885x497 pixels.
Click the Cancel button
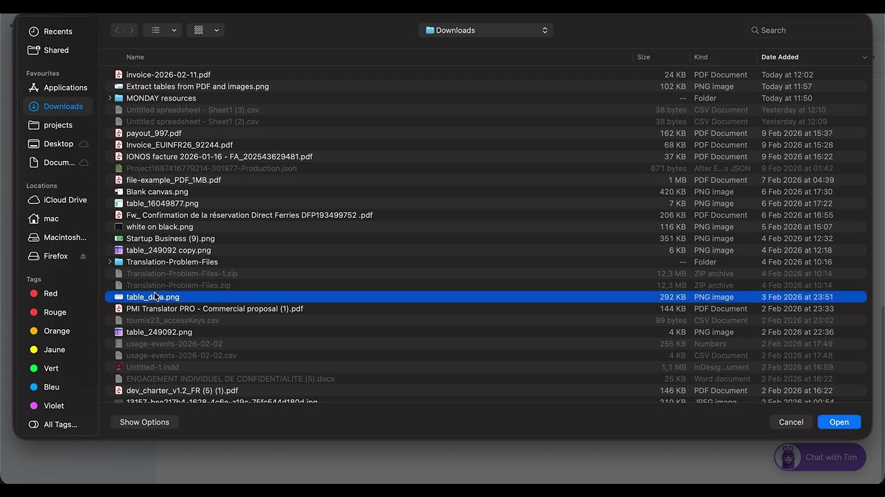click(x=791, y=422)
